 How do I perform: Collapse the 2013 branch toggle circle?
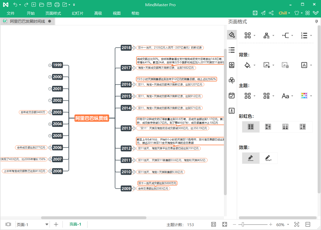134,128
